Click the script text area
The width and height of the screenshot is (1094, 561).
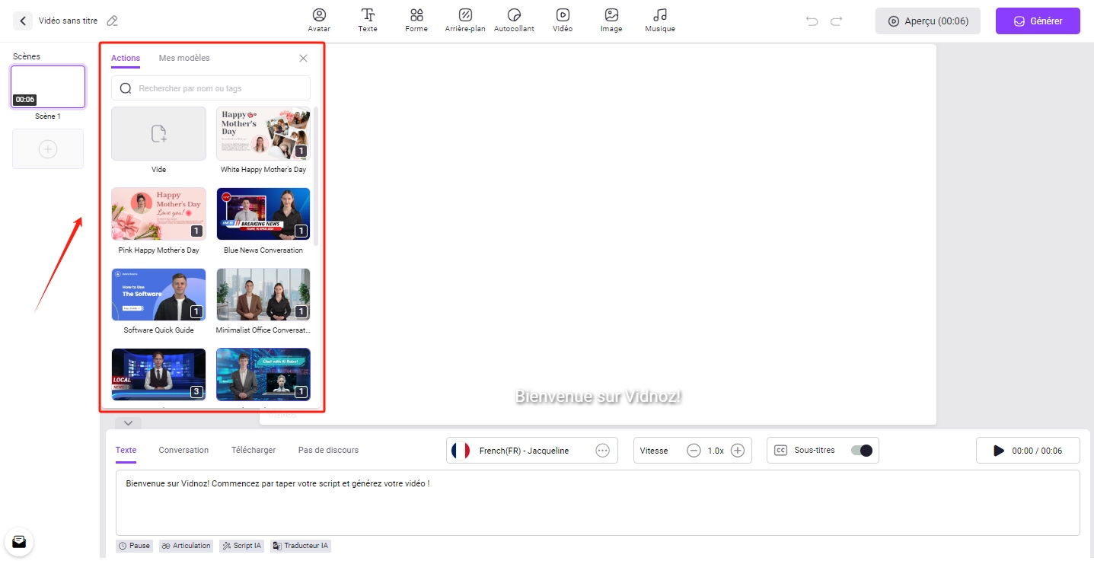click(598, 502)
